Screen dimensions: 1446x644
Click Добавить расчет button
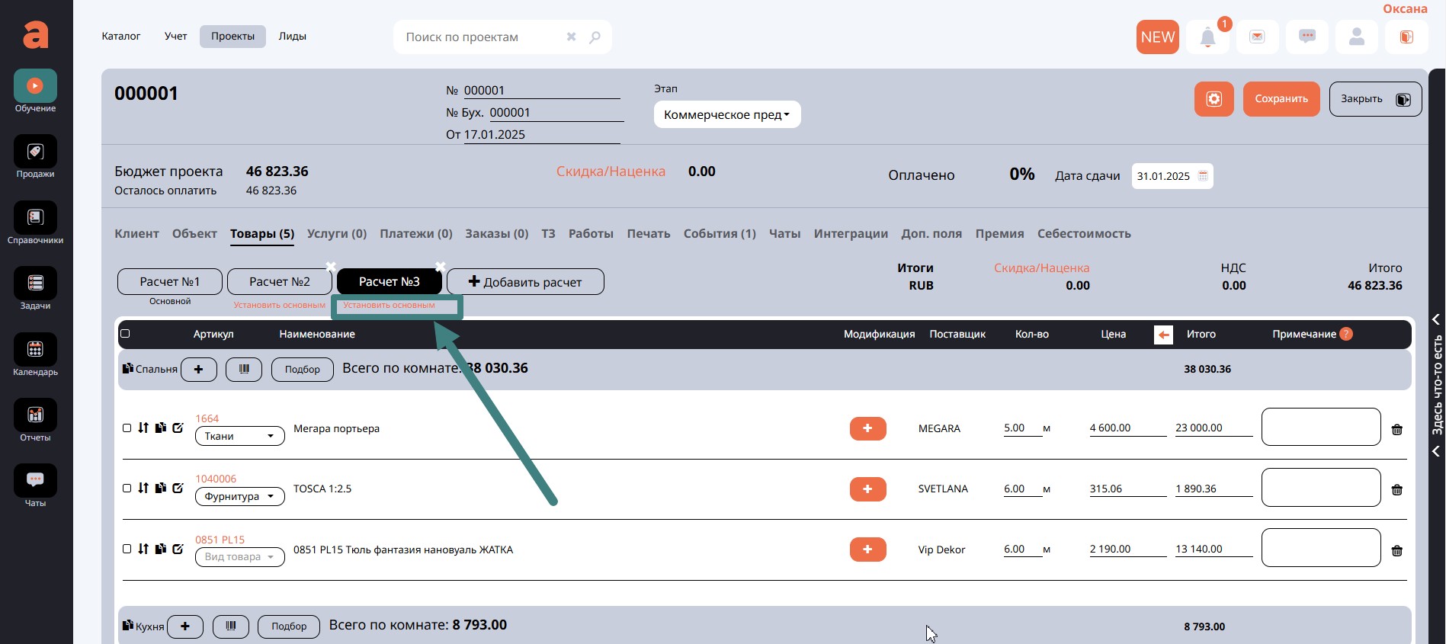[x=525, y=282]
